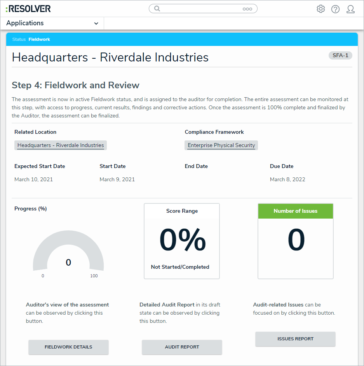
Task: Click the search magnifier icon
Action: point(157,9)
